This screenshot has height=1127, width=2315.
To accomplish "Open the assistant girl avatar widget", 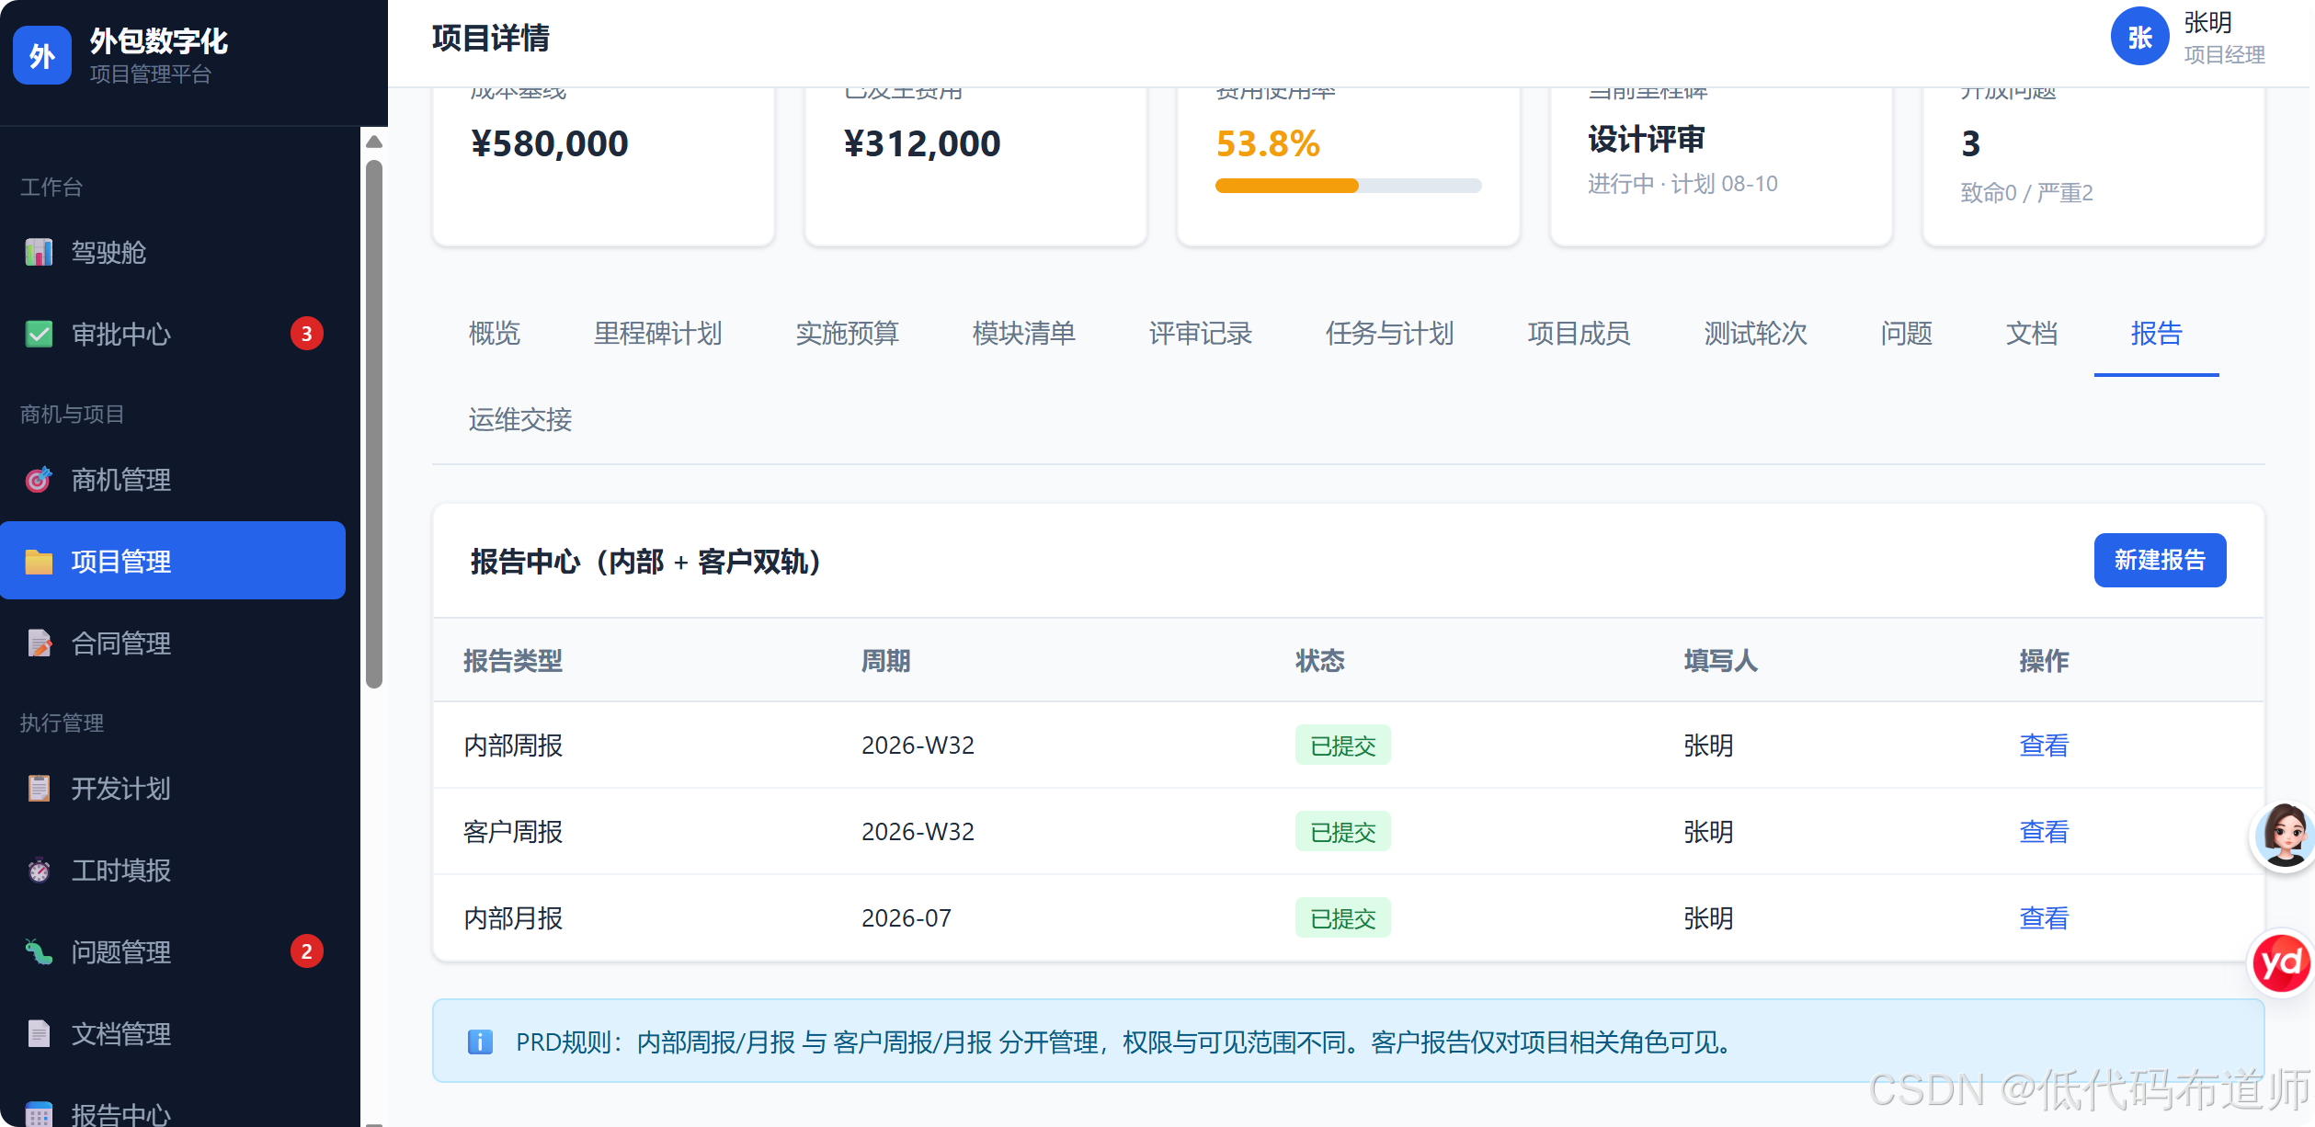I will [x=2284, y=836].
